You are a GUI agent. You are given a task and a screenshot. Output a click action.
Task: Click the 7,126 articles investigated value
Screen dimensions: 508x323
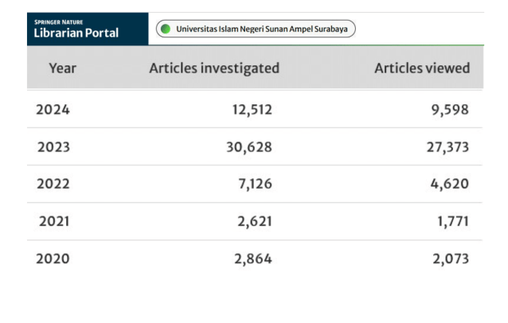pos(256,184)
